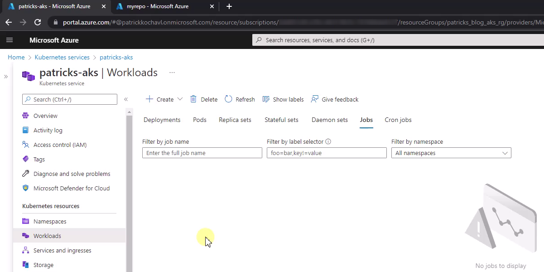The height and width of the screenshot is (272, 544).
Task: Open Kubernetes services breadcrumb link
Action: pyautogui.click(x=62, y=57)
